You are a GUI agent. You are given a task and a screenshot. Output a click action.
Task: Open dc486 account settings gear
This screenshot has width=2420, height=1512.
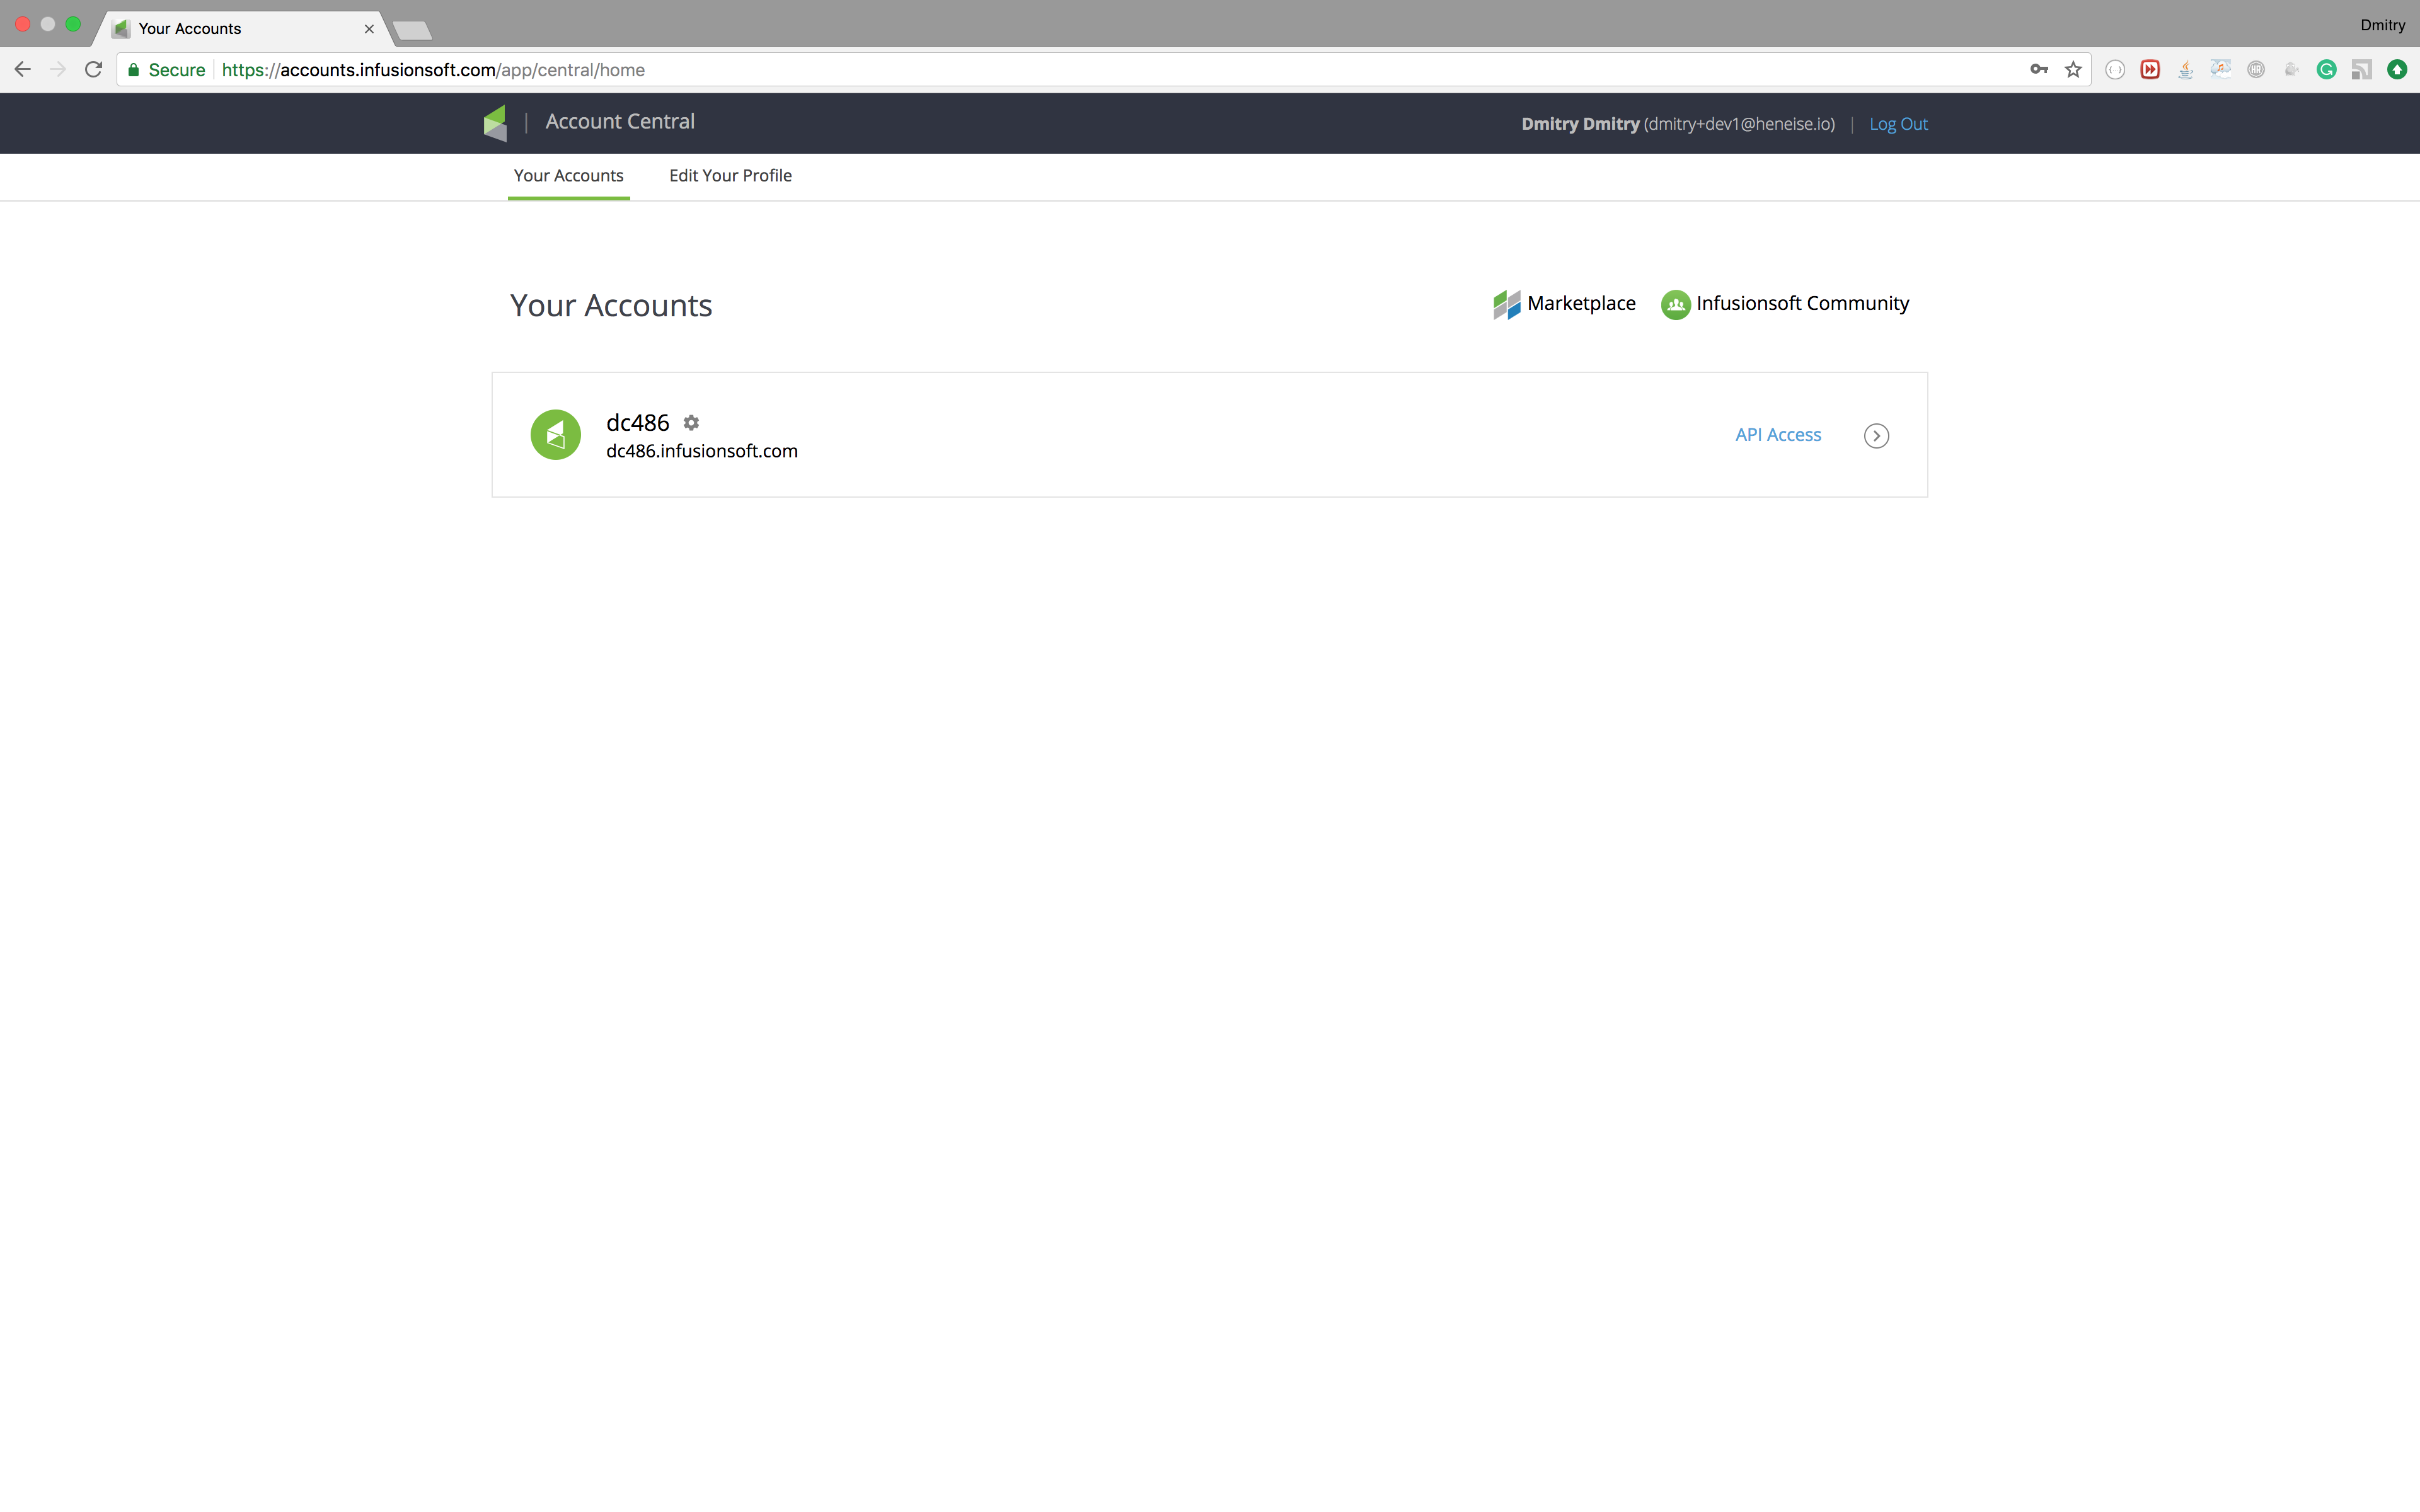pyautogui.click(x=691, y=423)
